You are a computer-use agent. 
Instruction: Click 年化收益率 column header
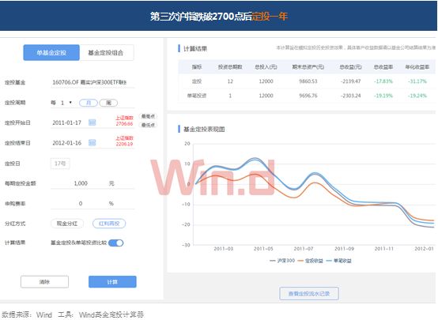[x=417, y=67]
